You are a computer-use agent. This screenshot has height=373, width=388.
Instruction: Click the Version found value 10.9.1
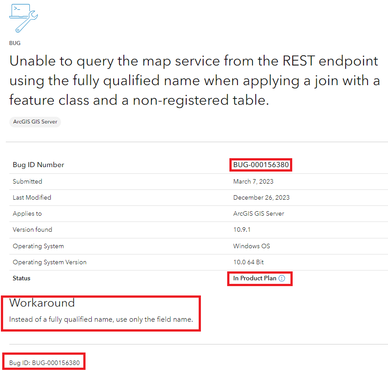tap(242, 230)
